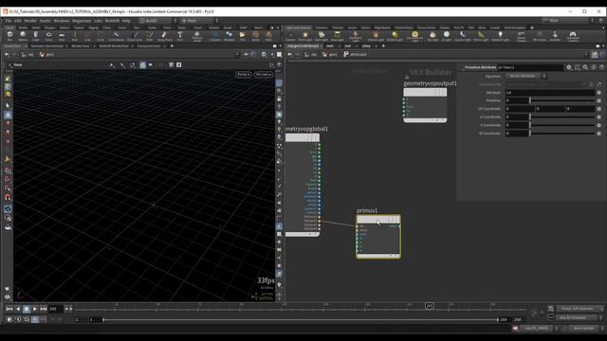Select the Torus shelf tool
This screenshot has width=607, height=341.
coord(48,36)
